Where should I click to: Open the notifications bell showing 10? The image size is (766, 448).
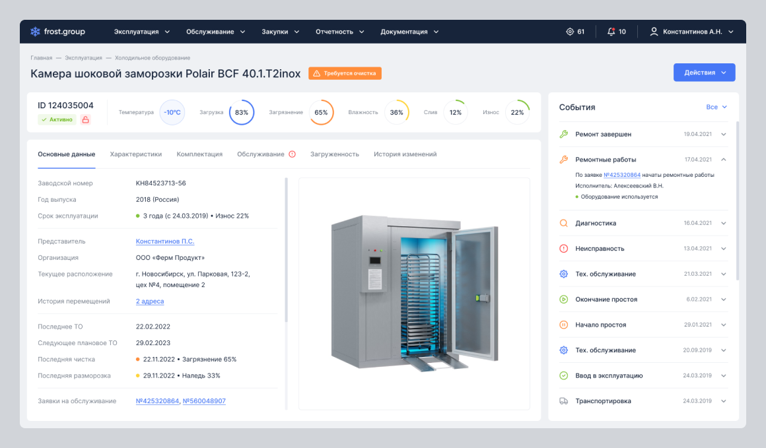coord(617,32)
